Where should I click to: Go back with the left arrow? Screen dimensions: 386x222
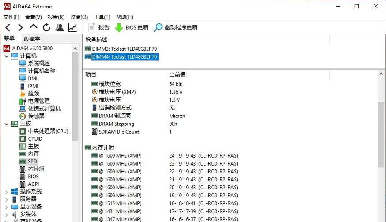click(8, 27)
